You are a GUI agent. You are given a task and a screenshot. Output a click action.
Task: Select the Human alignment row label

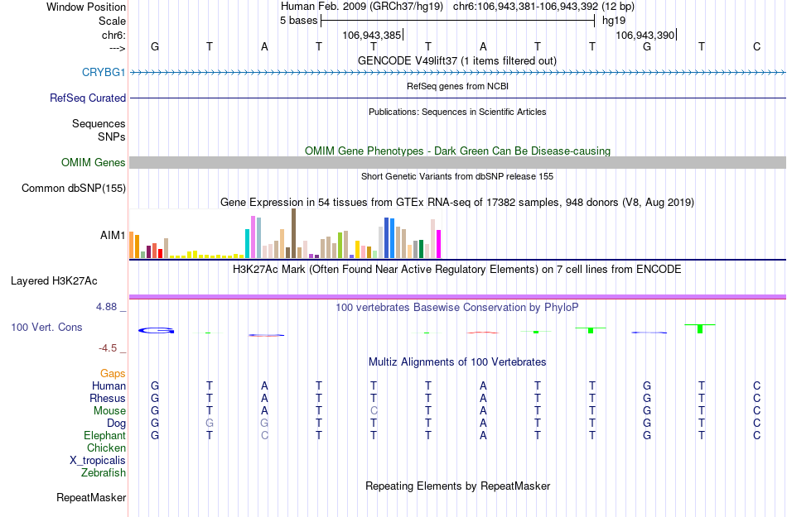(x=109, y=385)
